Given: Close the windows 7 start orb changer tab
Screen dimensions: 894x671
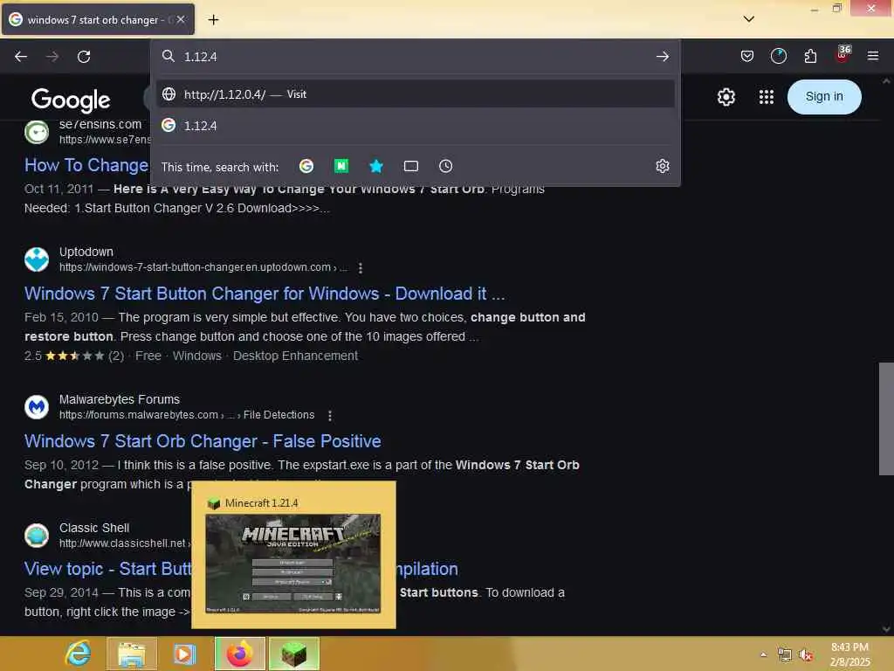Looking at the screenshot, I should [181, 19].
